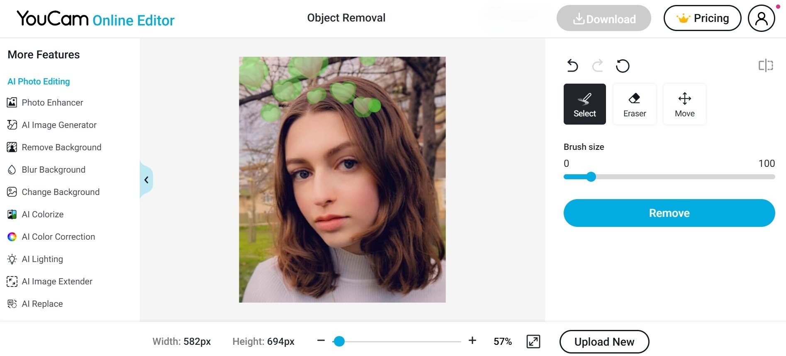Select the Move tool

(684, 104)
